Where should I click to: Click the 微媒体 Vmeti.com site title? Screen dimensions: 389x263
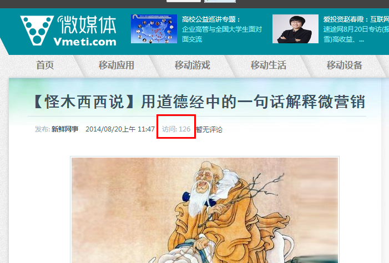[86, 31]
